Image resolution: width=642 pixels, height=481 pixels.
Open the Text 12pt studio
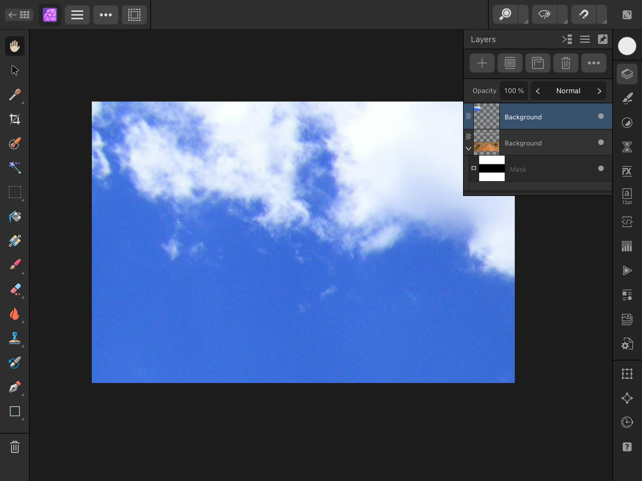627,197
